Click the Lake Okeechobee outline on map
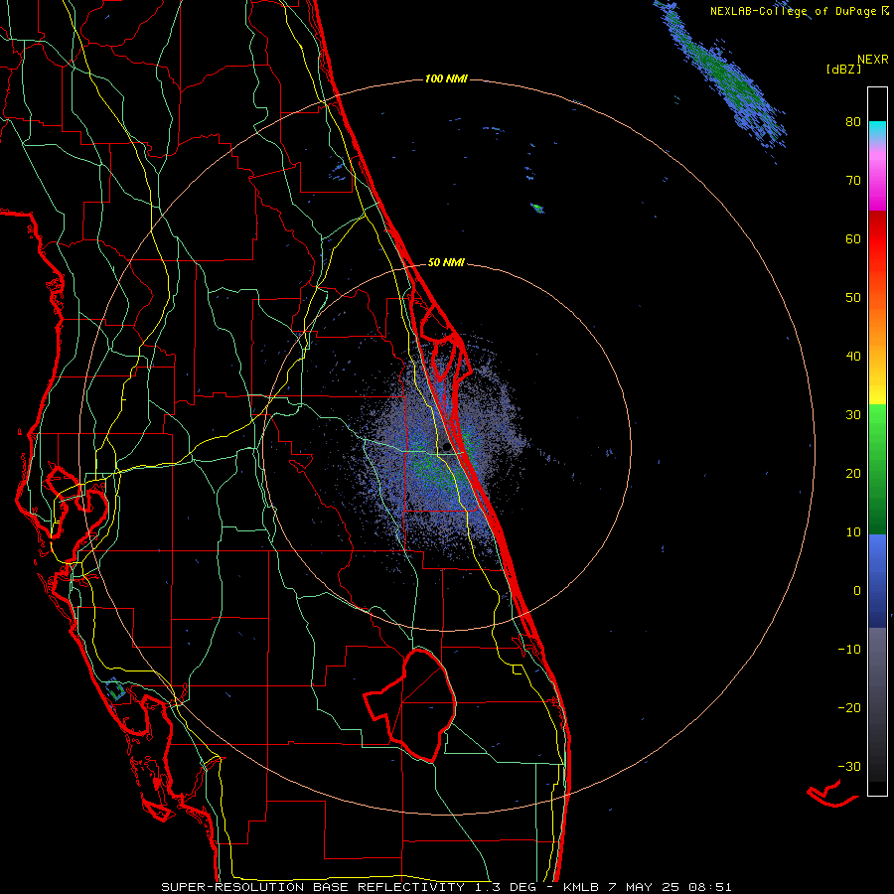Viewport: 894px width, 894px height. click(410, 706)
